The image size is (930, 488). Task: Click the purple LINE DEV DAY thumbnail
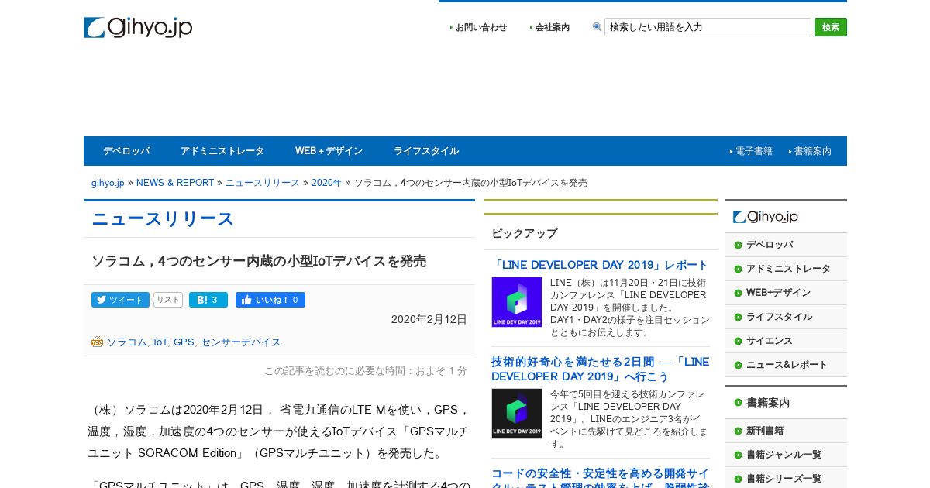pos(517,302)
